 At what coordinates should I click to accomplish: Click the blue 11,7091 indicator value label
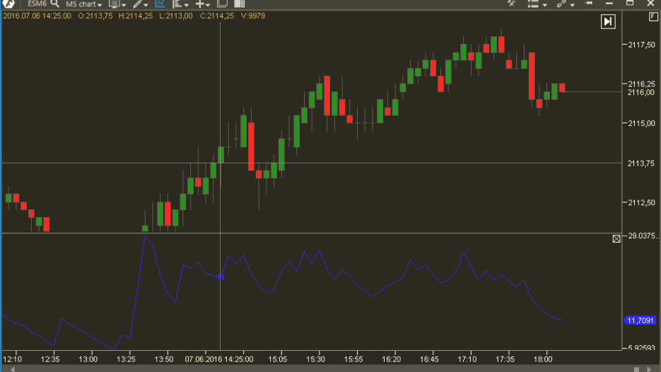pos(640,320)
